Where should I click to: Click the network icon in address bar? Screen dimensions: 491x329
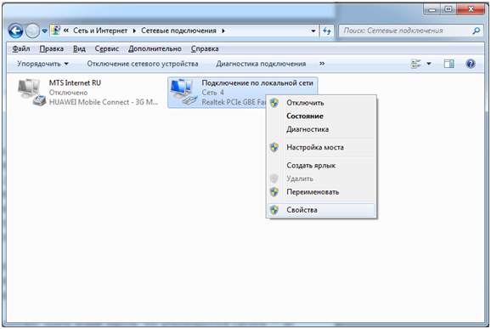pos(56,31)
